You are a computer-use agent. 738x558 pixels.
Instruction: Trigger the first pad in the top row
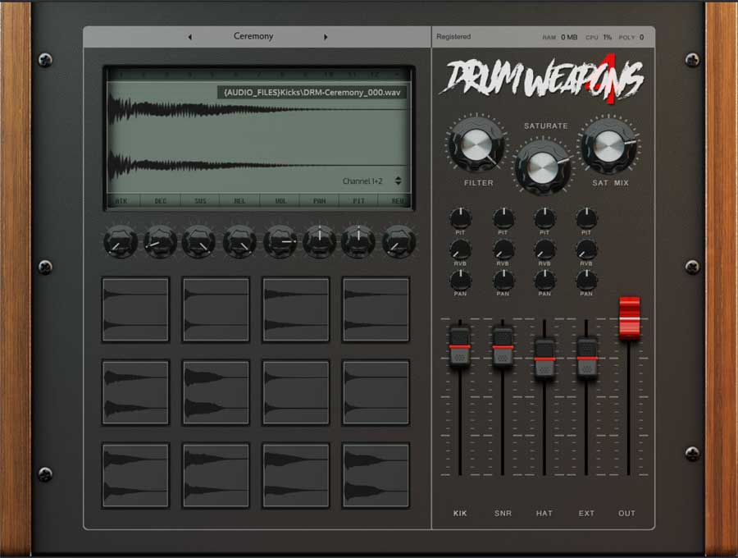point(135,309)
